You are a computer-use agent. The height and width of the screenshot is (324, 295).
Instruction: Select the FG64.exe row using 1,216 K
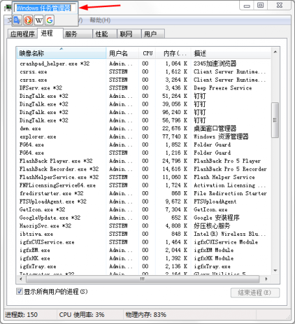pyautogui.click(x=144, y=153)
